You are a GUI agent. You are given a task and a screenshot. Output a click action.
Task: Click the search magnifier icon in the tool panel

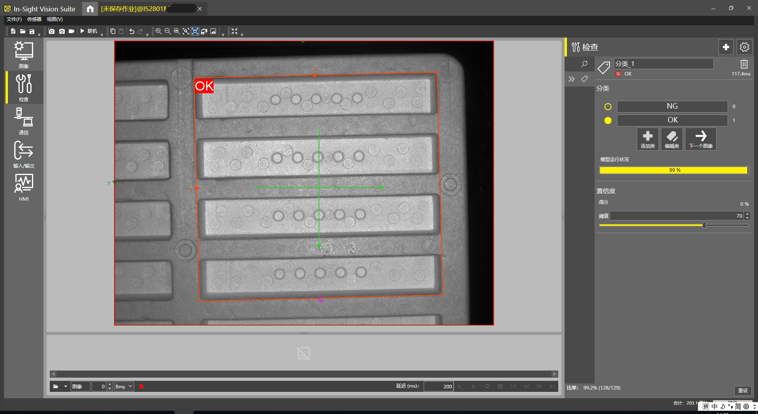click(x=584, y=64)
